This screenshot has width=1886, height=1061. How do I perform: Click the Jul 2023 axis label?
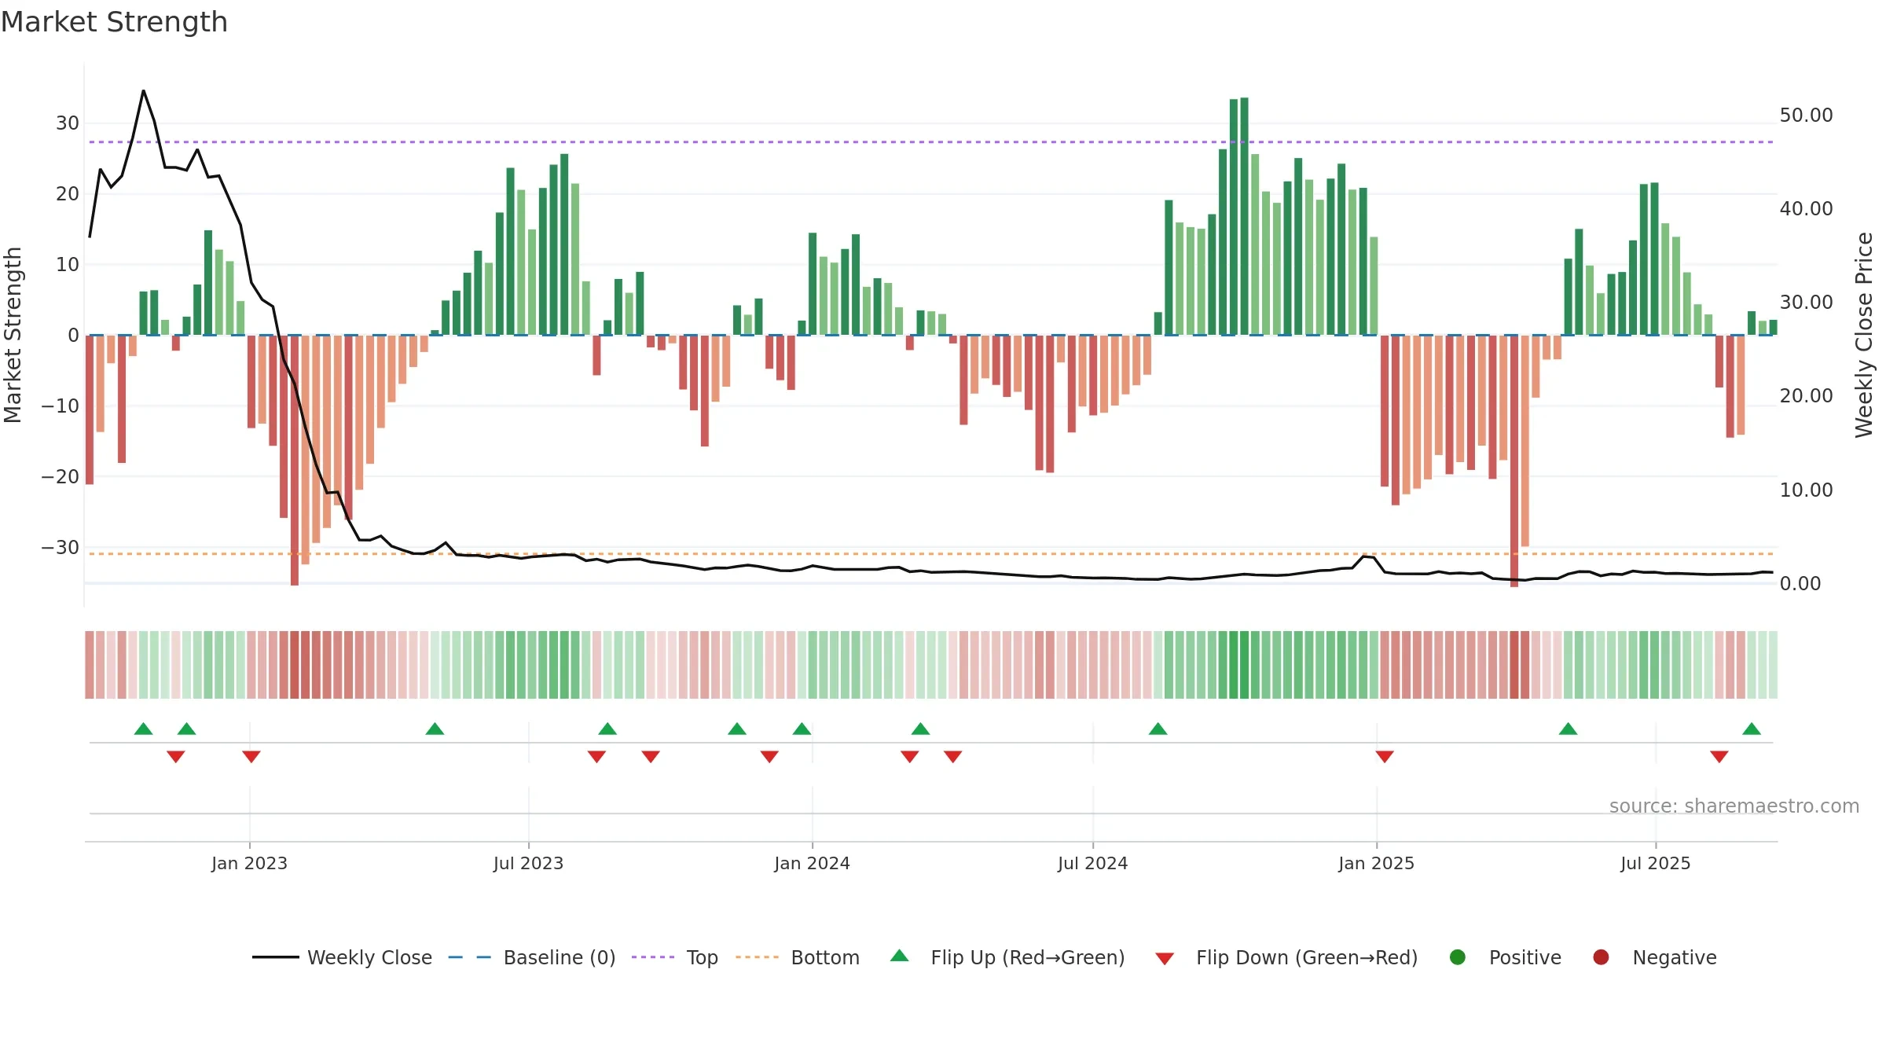click(x=528, y=863)
